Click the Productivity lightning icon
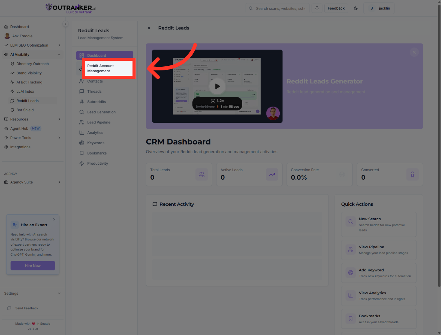Viewport: 441px width, 335px height. 82,163
